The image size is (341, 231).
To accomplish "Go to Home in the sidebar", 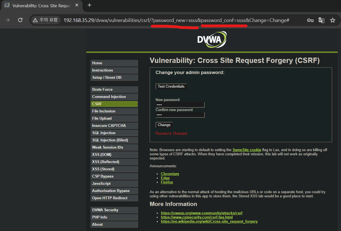I will coord(114,63).
